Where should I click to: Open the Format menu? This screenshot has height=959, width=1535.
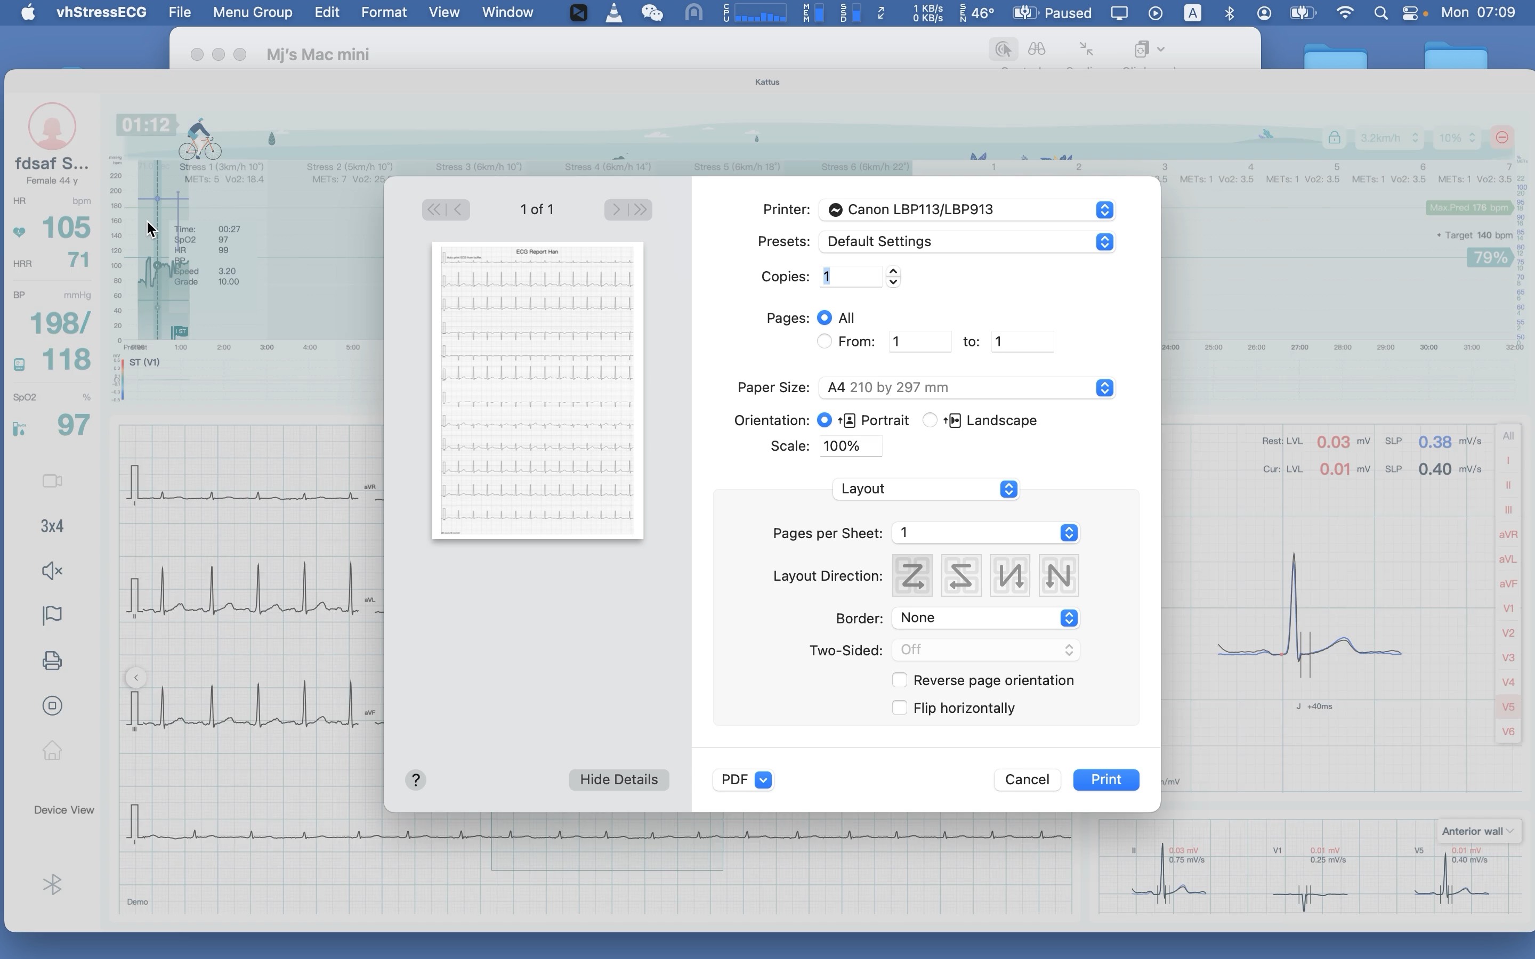[384, 13]
